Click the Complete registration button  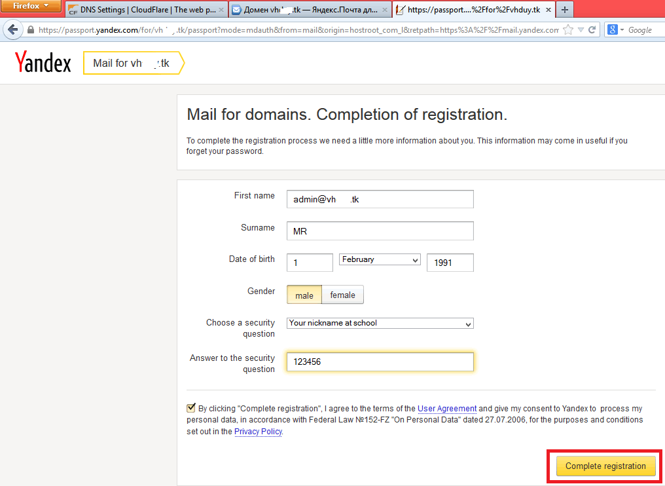pyautogui.click(x=605, y=466)
